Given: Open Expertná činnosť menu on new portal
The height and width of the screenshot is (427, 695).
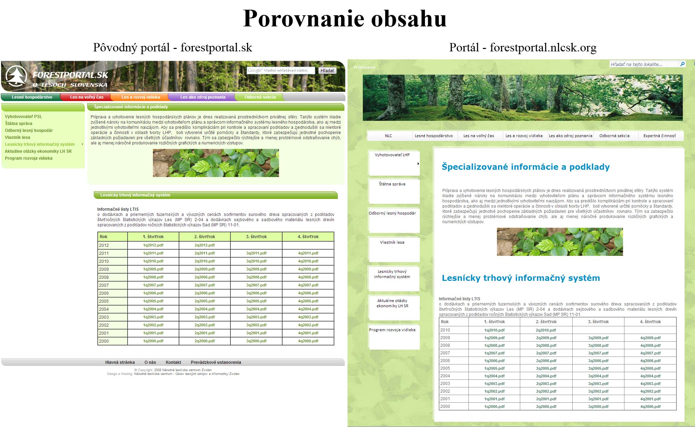Looking at the screenshot, I should (x=659, y=136).
